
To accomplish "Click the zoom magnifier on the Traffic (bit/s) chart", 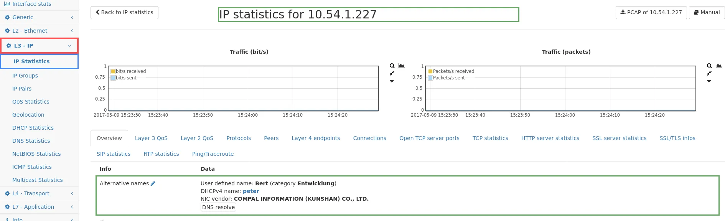I will pyautogui.click(x=392, y=66).
